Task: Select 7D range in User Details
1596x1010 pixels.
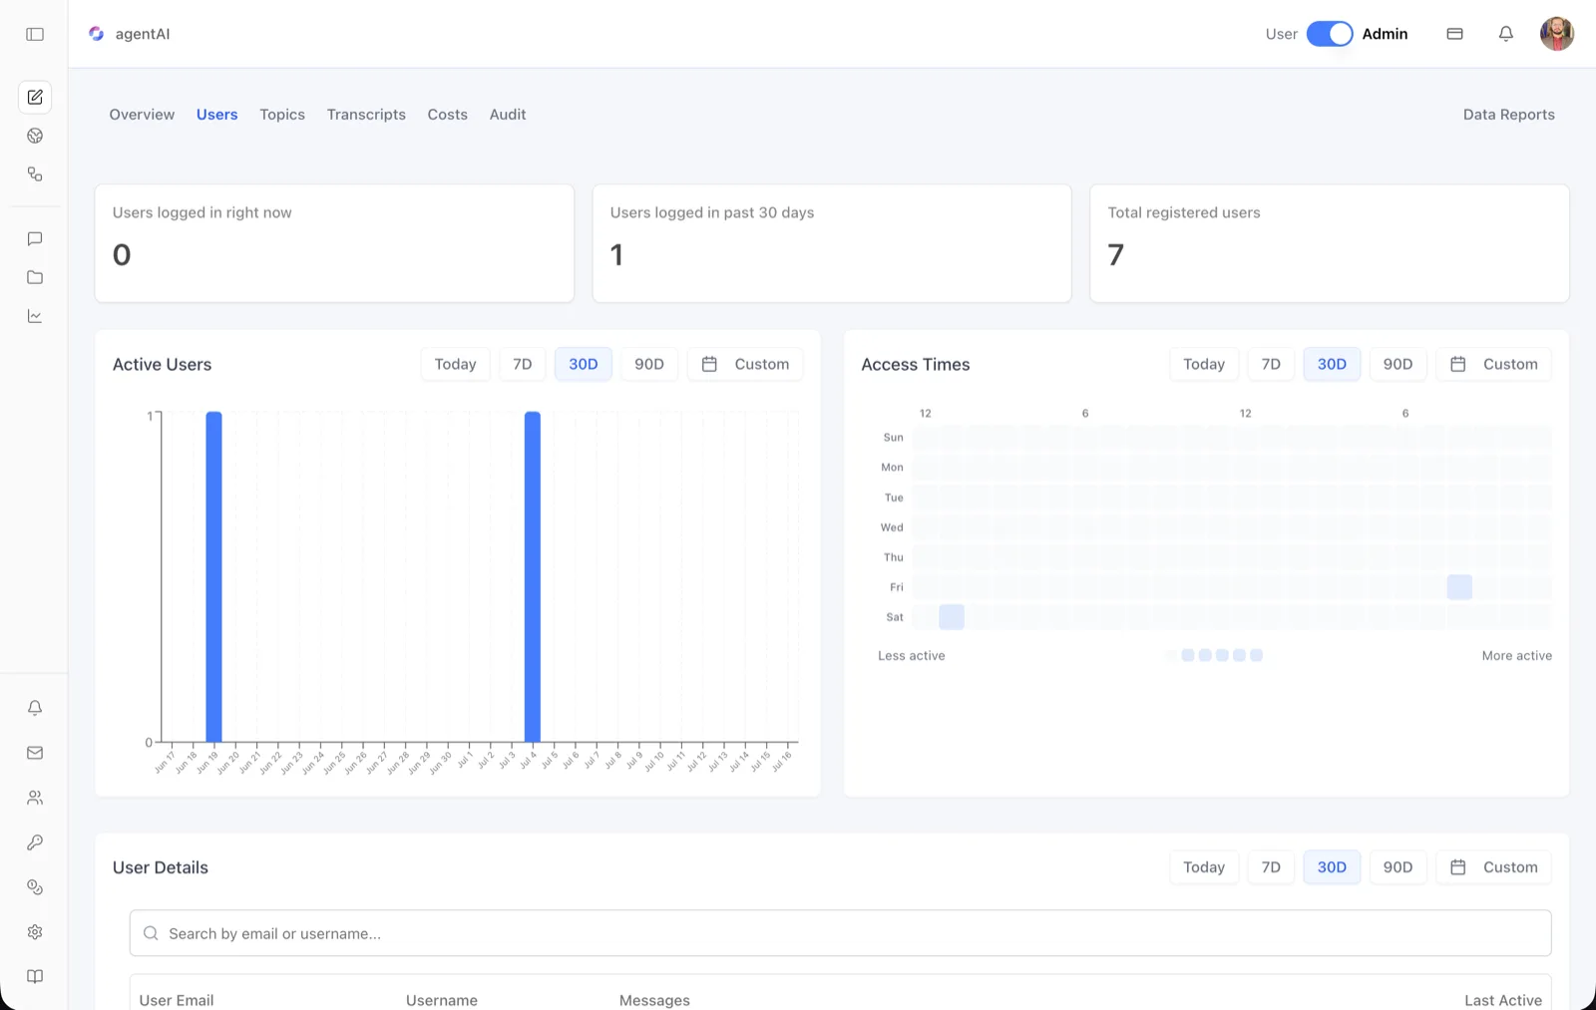Action: pos(1271,867)
